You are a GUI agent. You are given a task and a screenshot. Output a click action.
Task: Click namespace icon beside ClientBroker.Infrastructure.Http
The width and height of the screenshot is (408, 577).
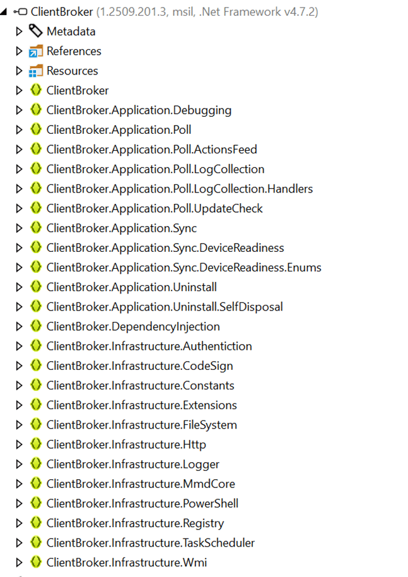pyautogui.click(x=36, y=444)
